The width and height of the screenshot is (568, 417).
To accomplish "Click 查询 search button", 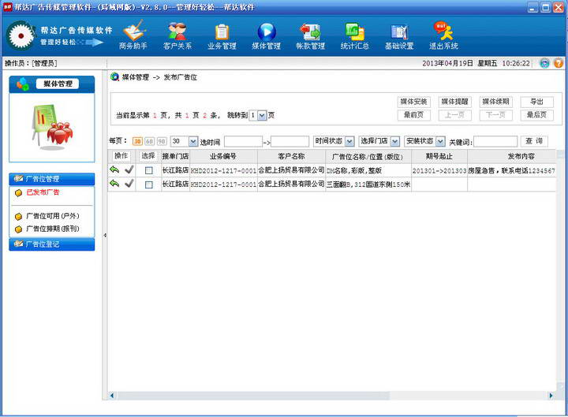I will (534, 141).
